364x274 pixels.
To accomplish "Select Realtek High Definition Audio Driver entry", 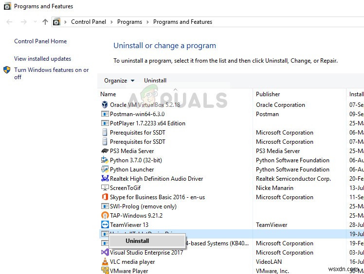I will coord(157,178).
